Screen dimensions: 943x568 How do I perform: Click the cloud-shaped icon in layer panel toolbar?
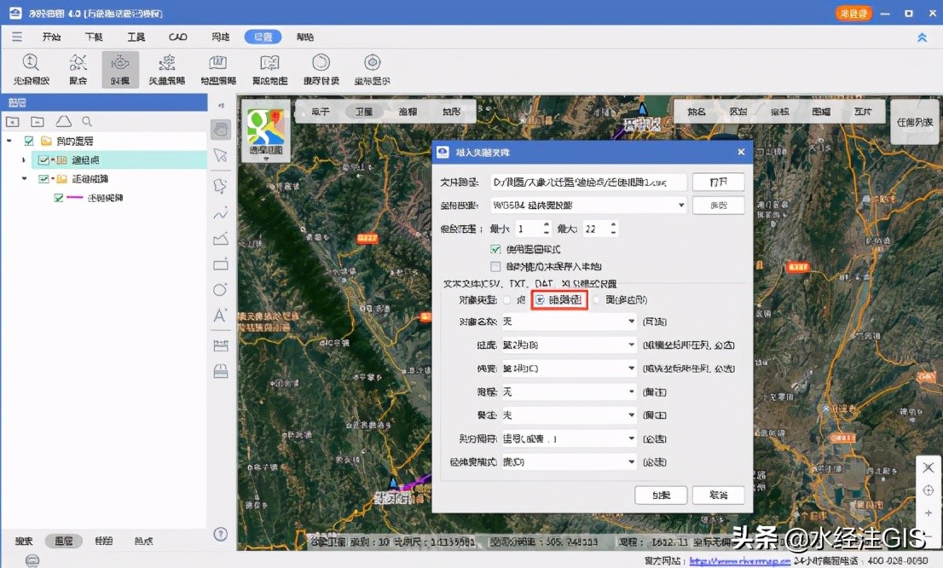(x=63, y=122)
